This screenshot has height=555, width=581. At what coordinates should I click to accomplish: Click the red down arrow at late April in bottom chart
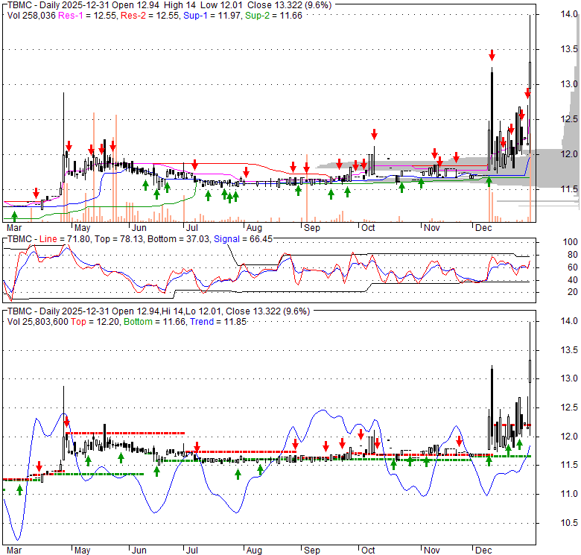(66, 424)
